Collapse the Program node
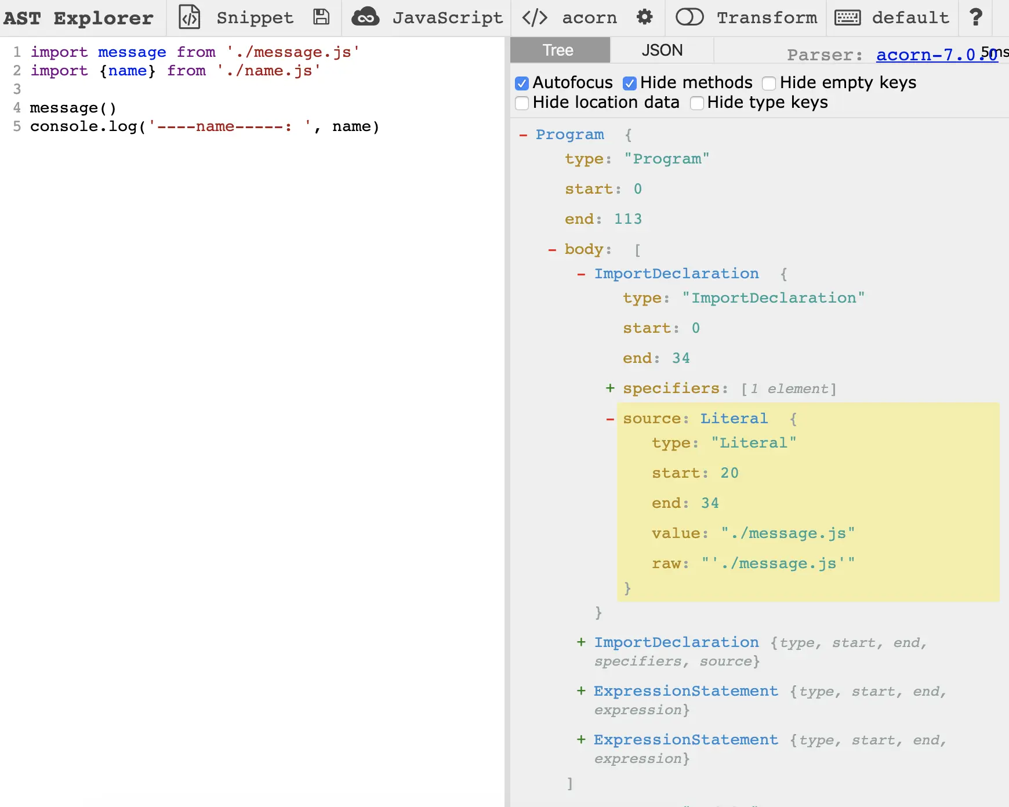Image resolution: width=1009 pixels, height=807 pixels. tap(524, 134)
